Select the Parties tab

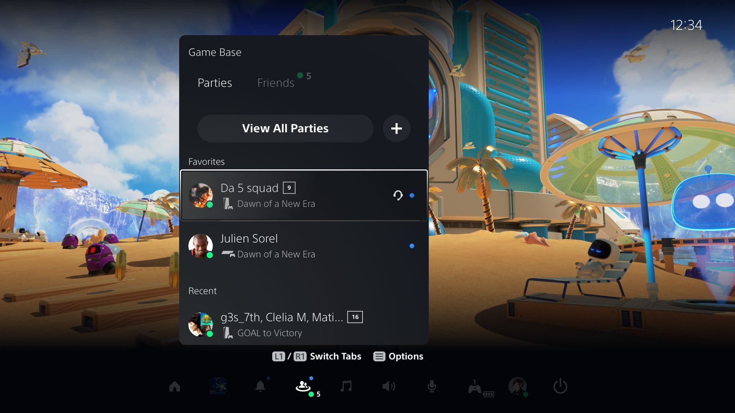(214, 82)
